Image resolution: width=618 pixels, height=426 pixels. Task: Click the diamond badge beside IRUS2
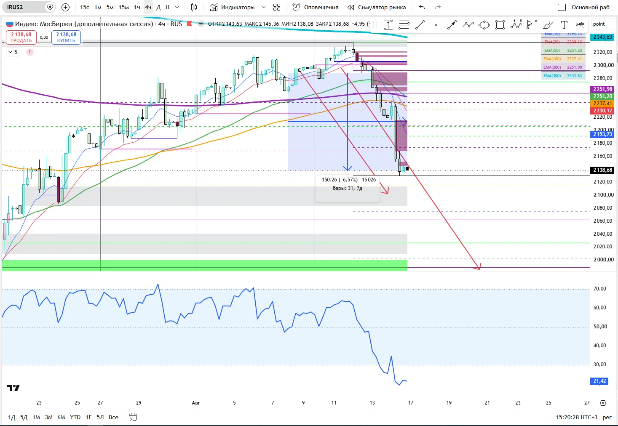point(50,7)
